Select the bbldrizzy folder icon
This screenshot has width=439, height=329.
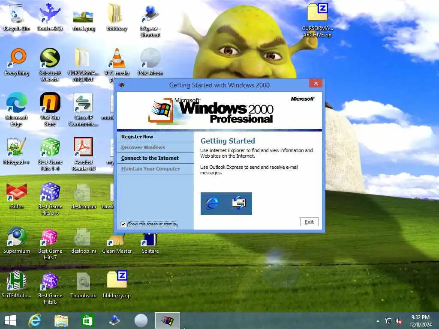(x=117, y=17)
